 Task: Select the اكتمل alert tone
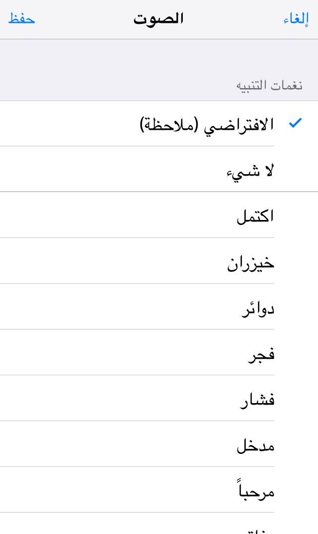tap(255, 216)
